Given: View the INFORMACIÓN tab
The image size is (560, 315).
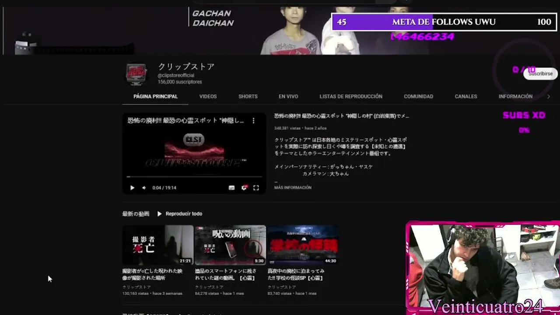Looking at the screenshot, I should pyautogui.click(x=515, y=96).
